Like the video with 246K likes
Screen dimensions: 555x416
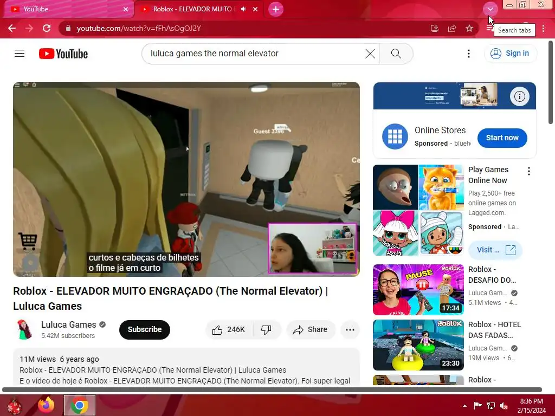(x=229, y=329)
